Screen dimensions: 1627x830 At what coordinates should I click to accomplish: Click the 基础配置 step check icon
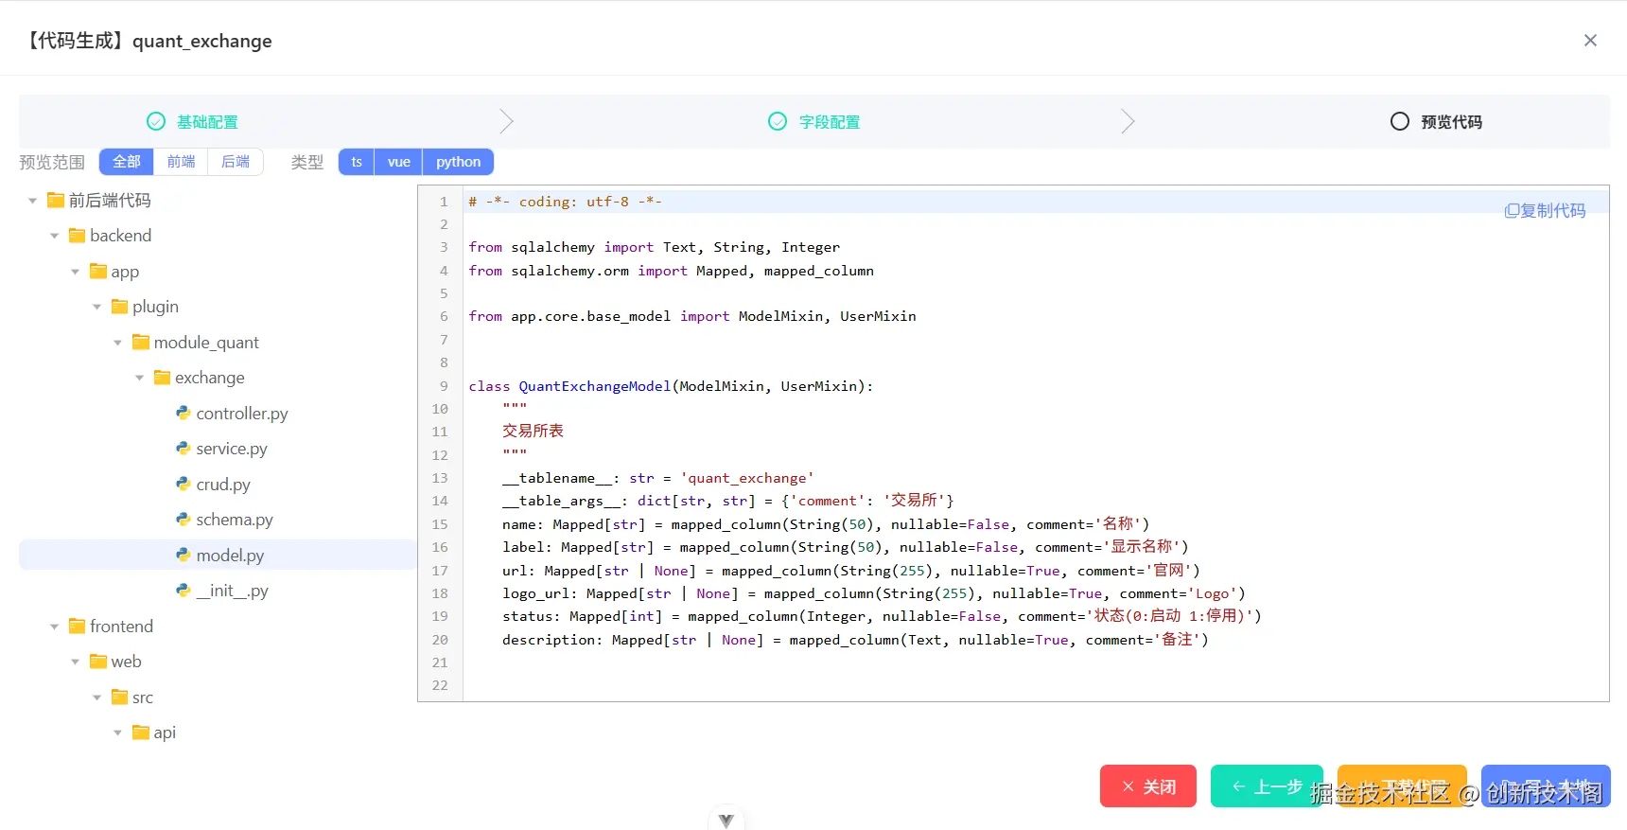pos(156,121)
